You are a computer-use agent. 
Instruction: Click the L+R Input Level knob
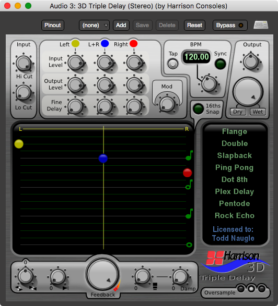click(x=105, y=63)
